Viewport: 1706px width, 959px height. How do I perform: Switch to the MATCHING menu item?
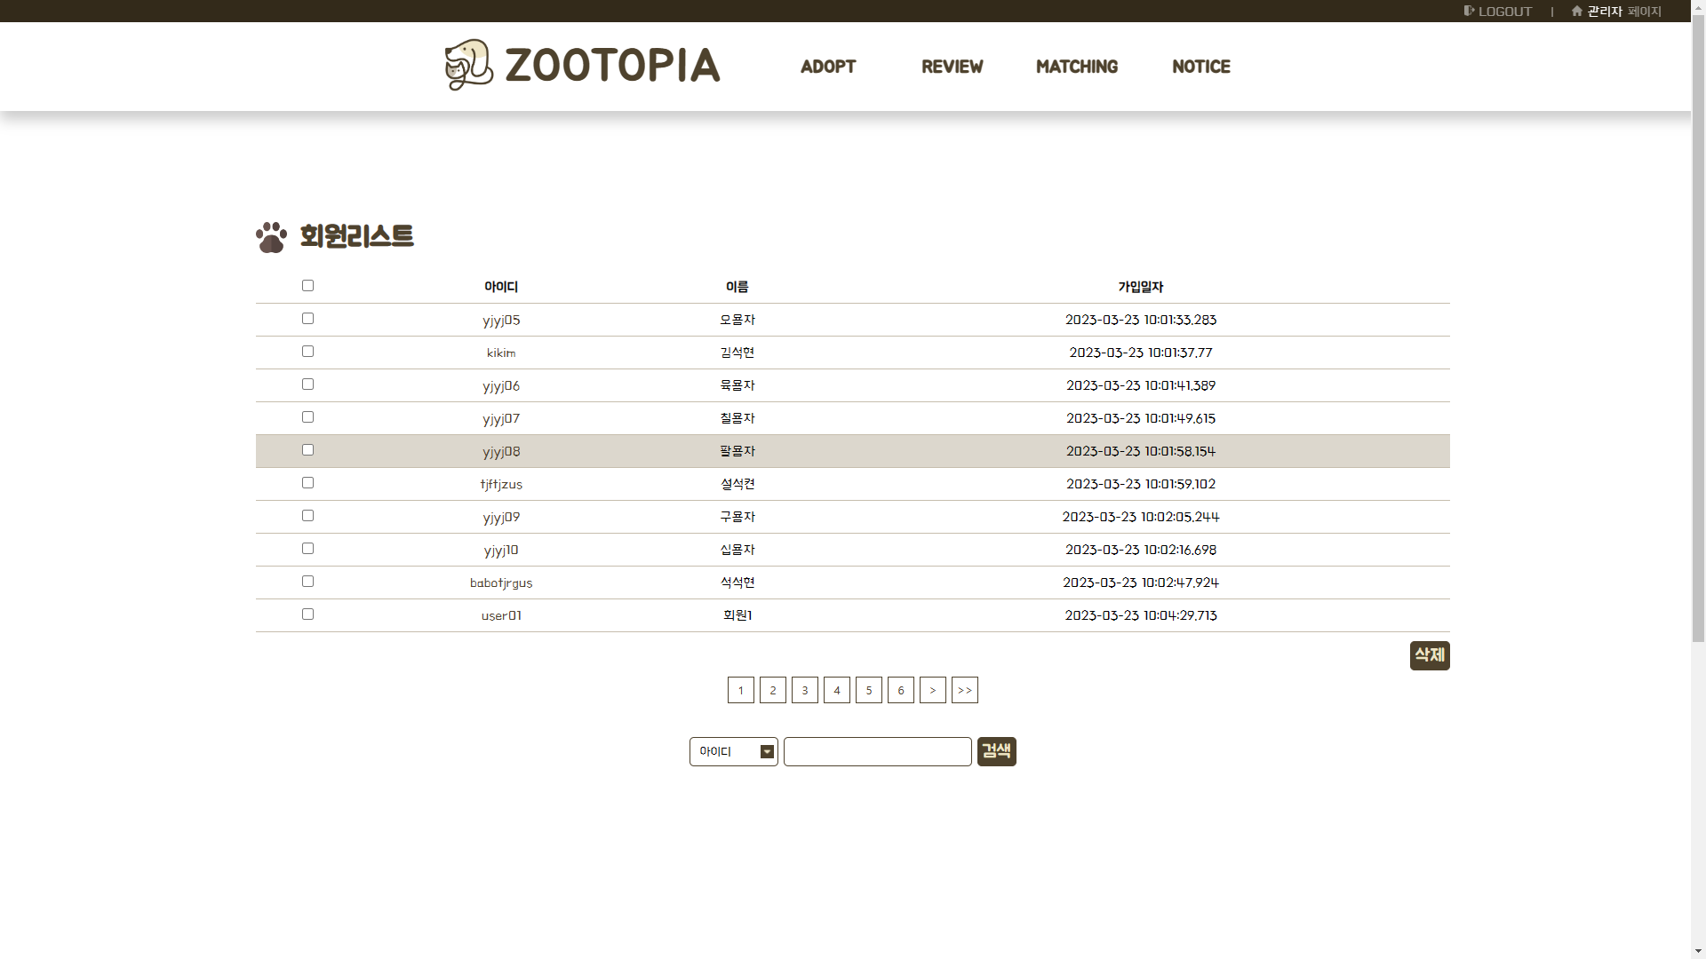click(x=1076, y=67)
